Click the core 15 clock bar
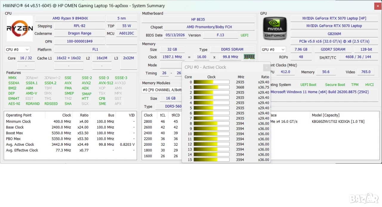382x207 pixels. tap(211, 160)
